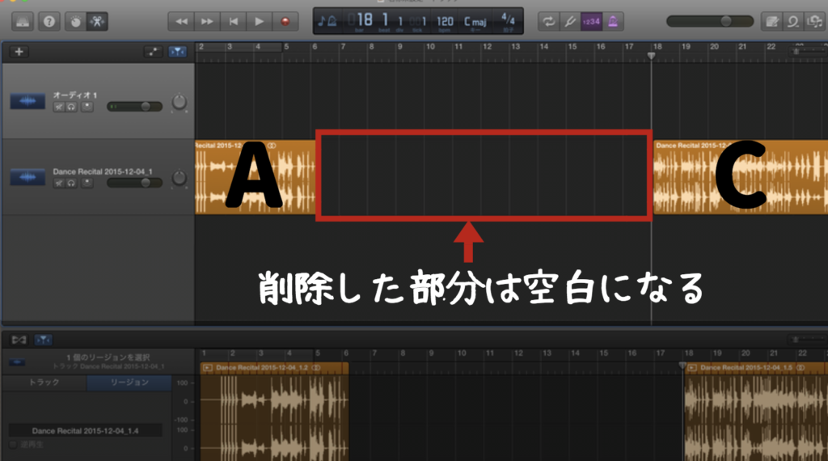Solo the Dance Recital 2015-12-04_1 track
This screenshot has width=828, height=461.
[71, 183]
